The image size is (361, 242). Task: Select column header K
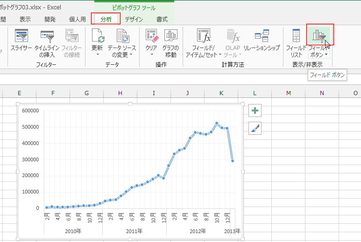(221, 93)
